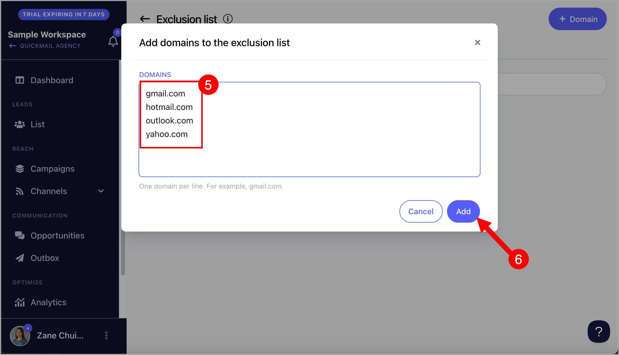
Task: Click the 'One domain per line' hint
Action: coord(211,186)
